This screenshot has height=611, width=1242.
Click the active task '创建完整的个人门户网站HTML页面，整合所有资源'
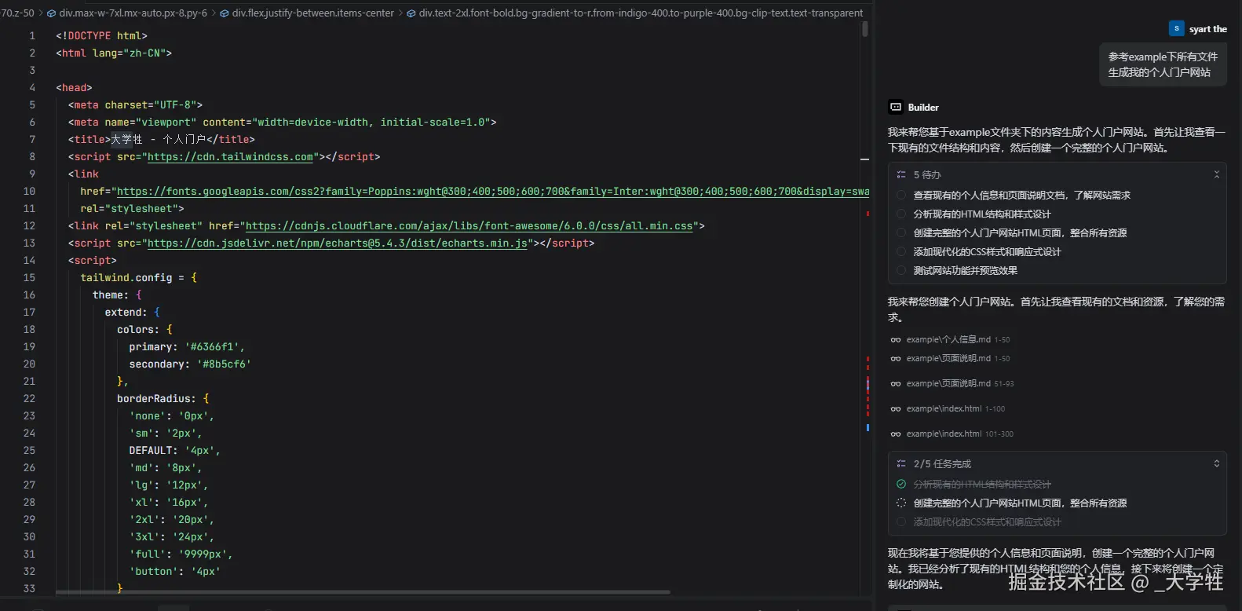[1020, 503]
